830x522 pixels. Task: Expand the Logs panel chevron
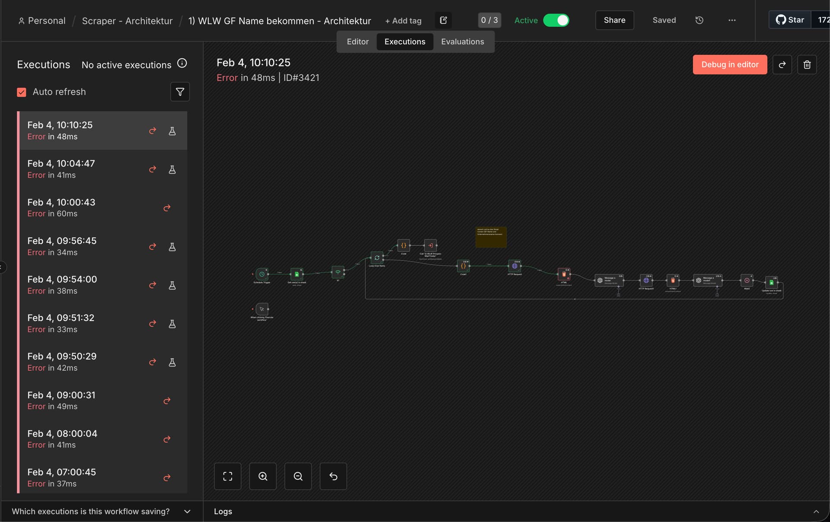816,511
